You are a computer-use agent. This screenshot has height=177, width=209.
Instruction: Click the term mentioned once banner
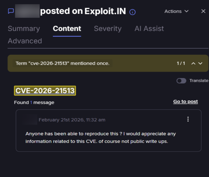point(63,64)
